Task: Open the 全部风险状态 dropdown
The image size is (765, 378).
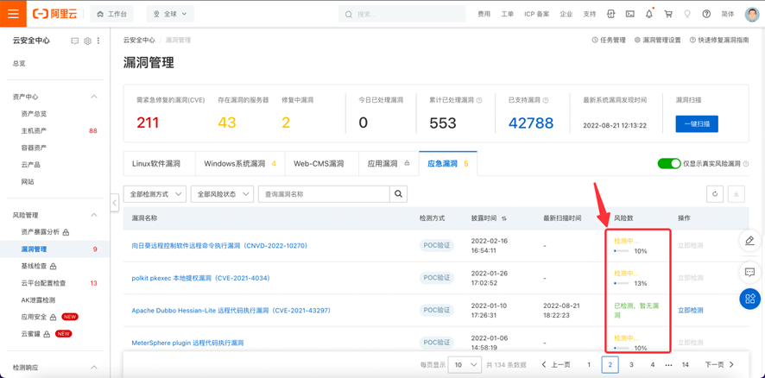Action: click(222, 193)
